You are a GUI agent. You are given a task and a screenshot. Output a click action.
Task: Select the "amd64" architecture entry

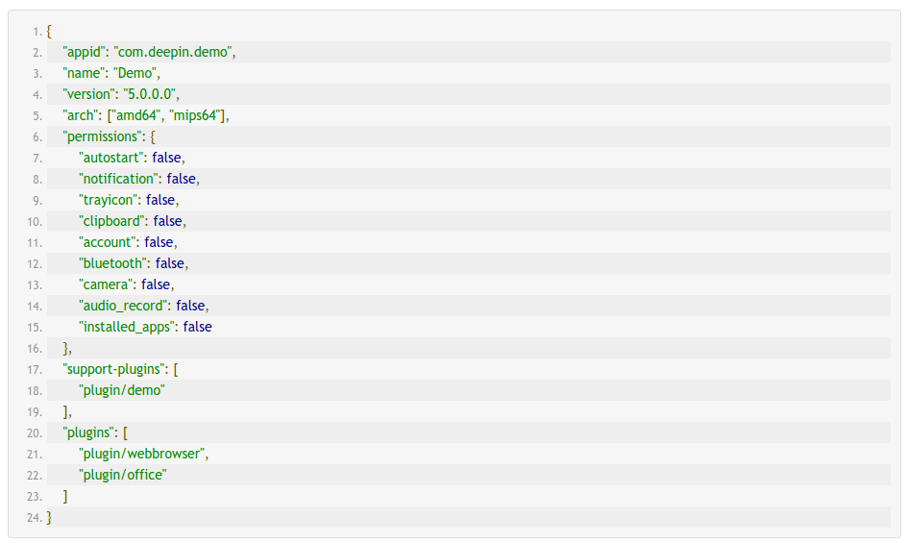[135, 115]
